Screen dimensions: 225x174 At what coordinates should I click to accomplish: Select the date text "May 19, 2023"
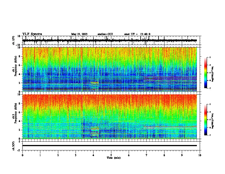79,34
